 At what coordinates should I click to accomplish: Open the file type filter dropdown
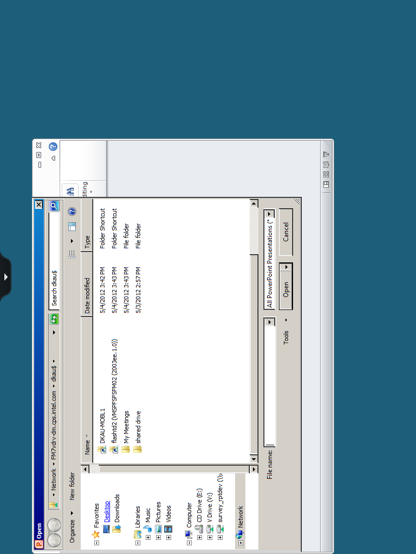pos(269,214)
